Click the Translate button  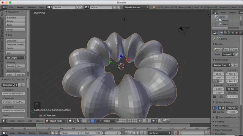[15, 17]
